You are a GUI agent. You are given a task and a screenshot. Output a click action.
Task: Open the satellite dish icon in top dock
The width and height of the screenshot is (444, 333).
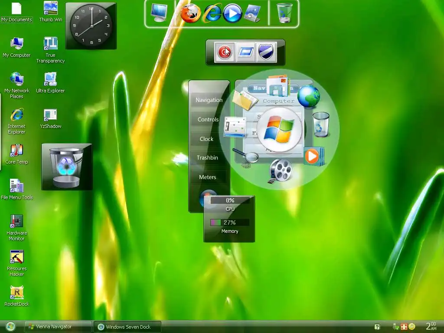(252, 13)
